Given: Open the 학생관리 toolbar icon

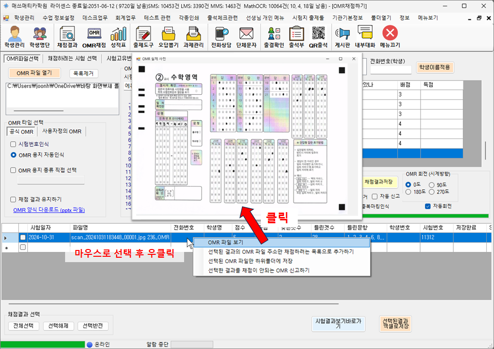Looking at the screenshot, I should click(x=16, y=37).
